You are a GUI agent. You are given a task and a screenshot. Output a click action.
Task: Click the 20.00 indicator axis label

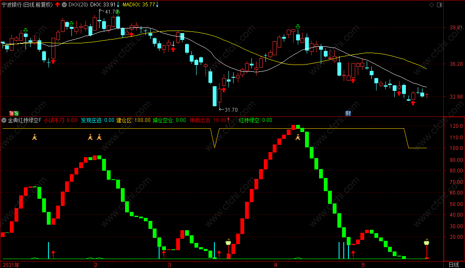456,237
